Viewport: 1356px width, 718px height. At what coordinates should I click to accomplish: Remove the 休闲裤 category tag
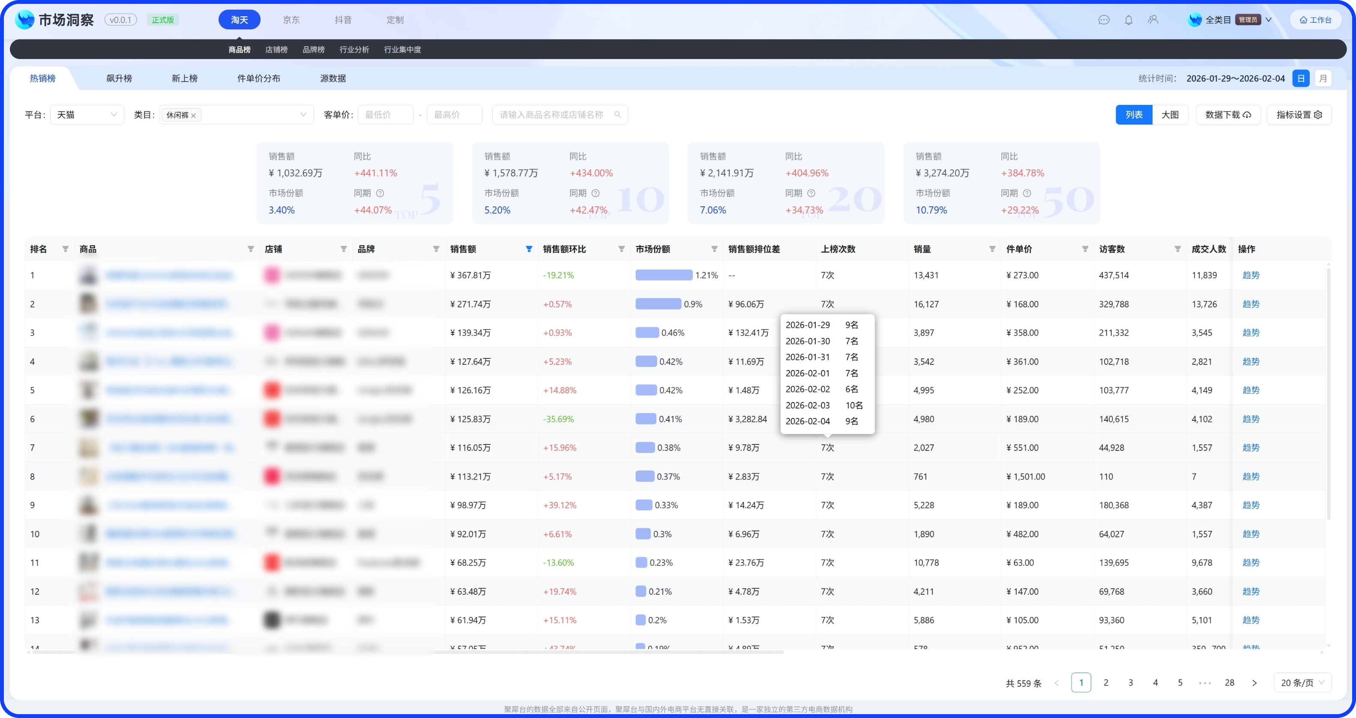click(x=194, y=115)
